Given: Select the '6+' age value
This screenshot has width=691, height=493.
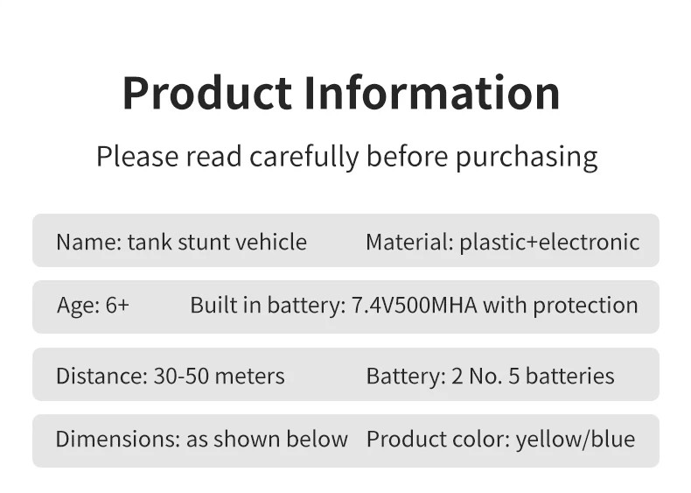Looking at the screenshot, I should pos(117,306).
